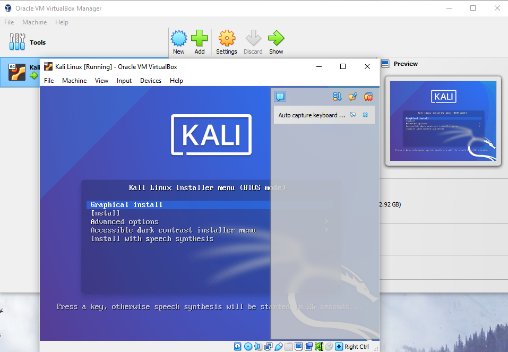
Task: Open machine Settings from the Manager toolbar
Action: [x=227, y=42]
